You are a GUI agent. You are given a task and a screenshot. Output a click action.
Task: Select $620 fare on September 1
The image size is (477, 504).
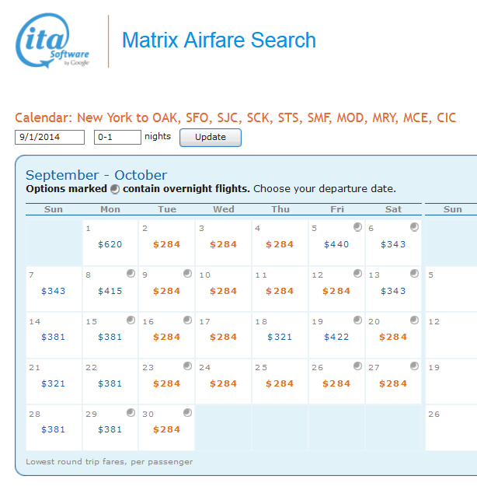click(110, 244)
